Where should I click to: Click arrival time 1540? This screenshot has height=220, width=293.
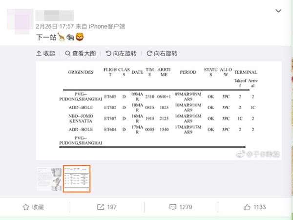pos(164,129)
